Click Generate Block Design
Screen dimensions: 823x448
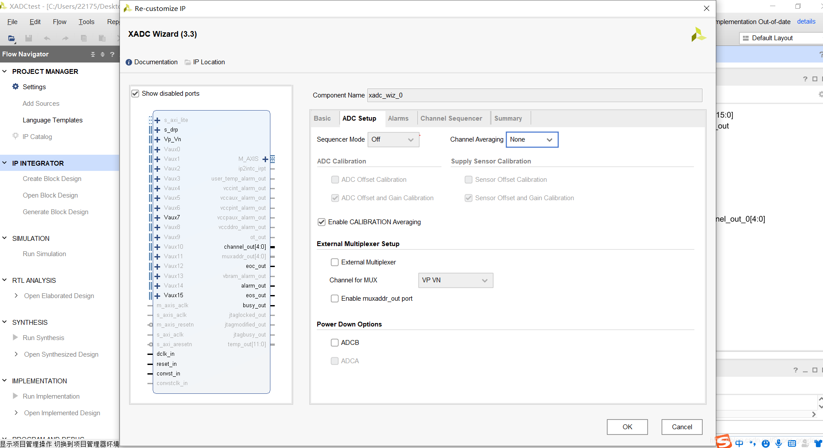56,212
